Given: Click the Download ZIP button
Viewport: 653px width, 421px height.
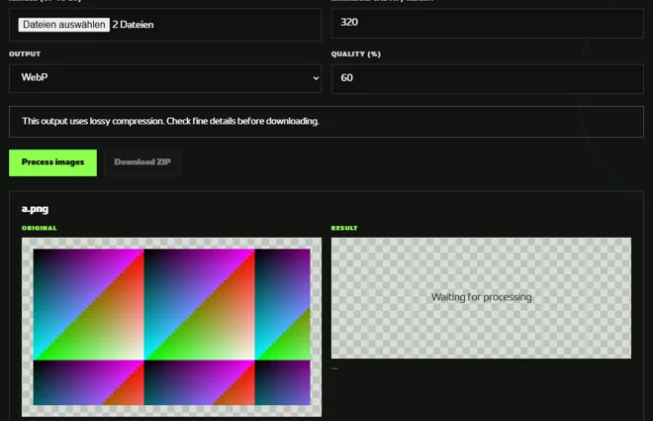Looking at the screenshot, I should point(142,162).
